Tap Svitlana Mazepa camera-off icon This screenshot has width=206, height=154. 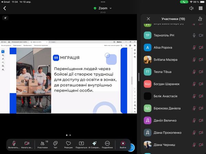[x=201, y=60]
